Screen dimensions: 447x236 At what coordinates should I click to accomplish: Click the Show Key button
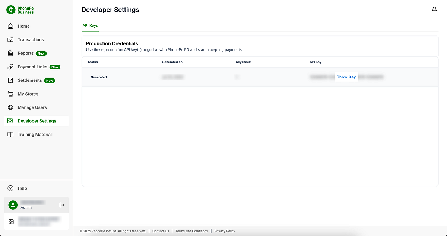tap(346, 77)
